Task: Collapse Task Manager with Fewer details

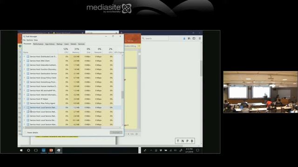Action: (x=31, y=133)
